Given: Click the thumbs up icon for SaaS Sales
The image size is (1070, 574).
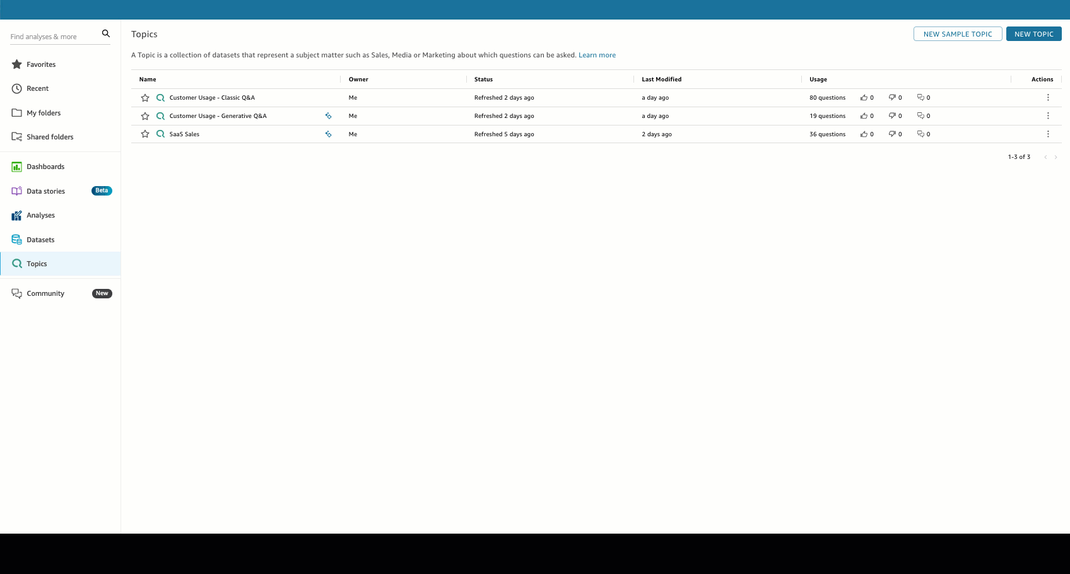Looking at the screenshot, I should 863,134.
